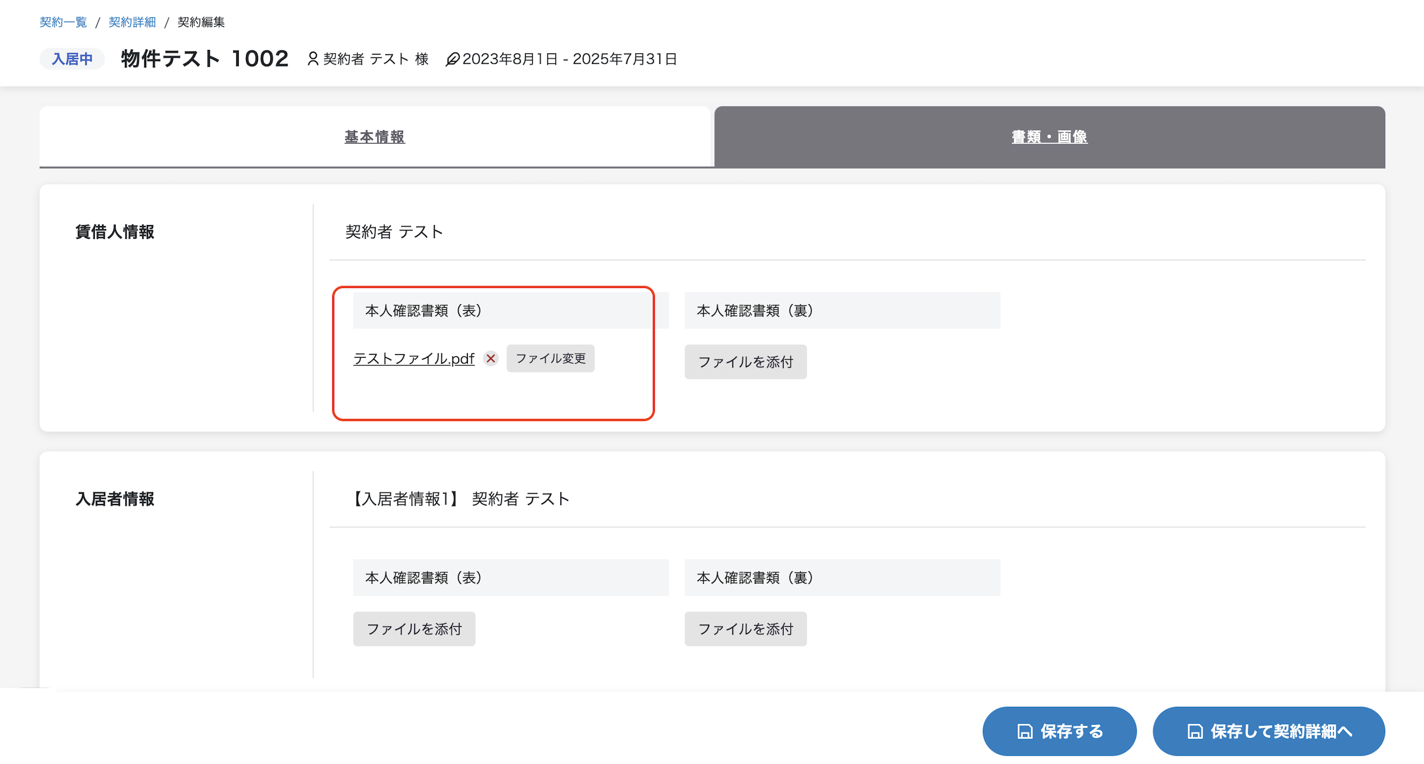Remove テストファイル.pdf with the red X icon
The height and width of the screenshot is (764, 1424).
(490, 359)
